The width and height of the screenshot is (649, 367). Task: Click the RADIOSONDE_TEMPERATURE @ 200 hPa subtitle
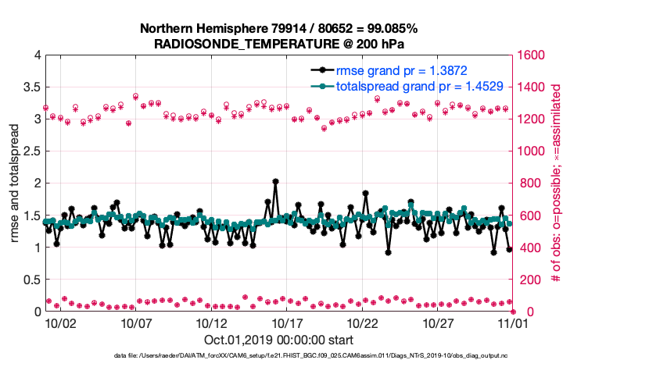278,44
